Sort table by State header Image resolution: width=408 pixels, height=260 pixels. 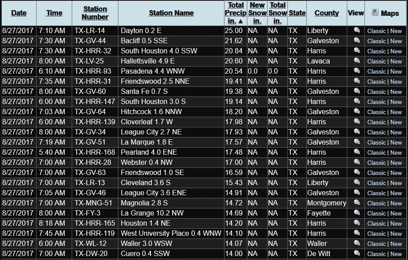pos(297,13)
